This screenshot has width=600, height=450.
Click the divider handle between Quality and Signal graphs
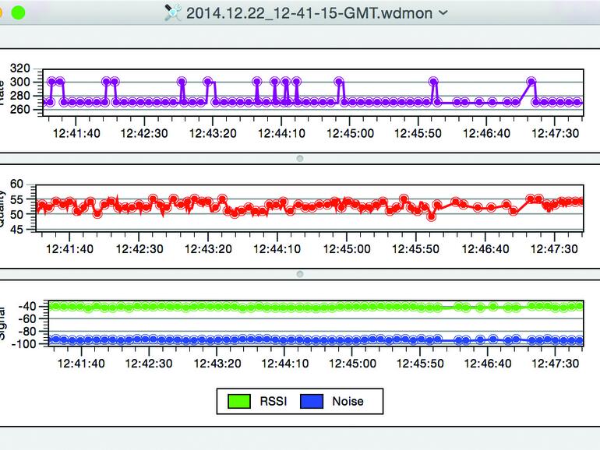point(300,274)
